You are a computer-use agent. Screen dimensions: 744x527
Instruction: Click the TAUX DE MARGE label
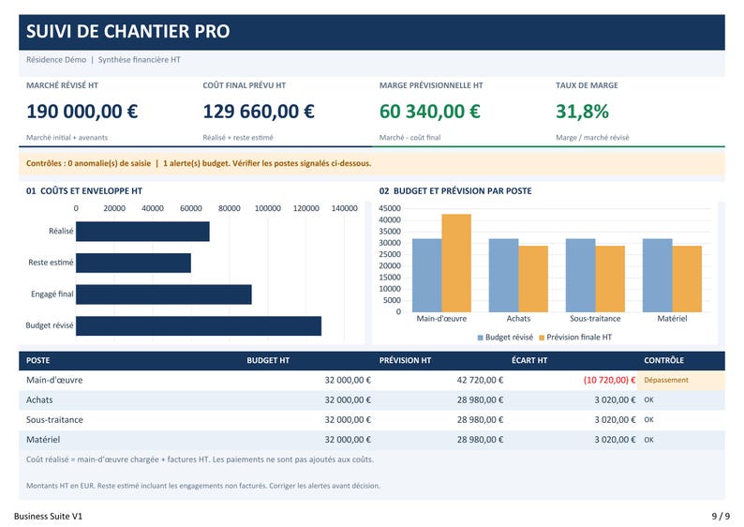coord(587,85)
